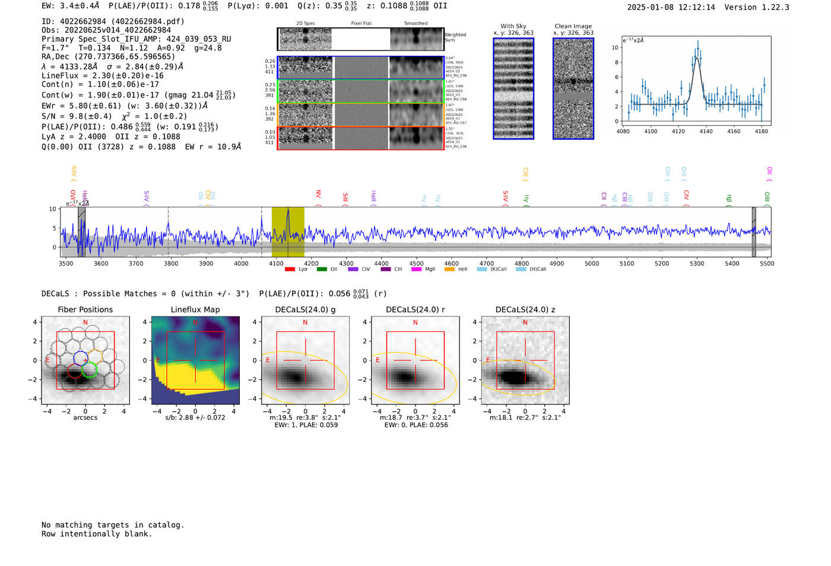Click the S/N = 9.8(±0.4) line

(115, 116)
